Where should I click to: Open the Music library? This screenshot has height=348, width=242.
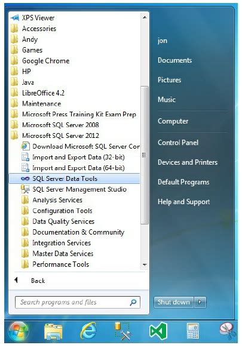[x=167, y=99]
